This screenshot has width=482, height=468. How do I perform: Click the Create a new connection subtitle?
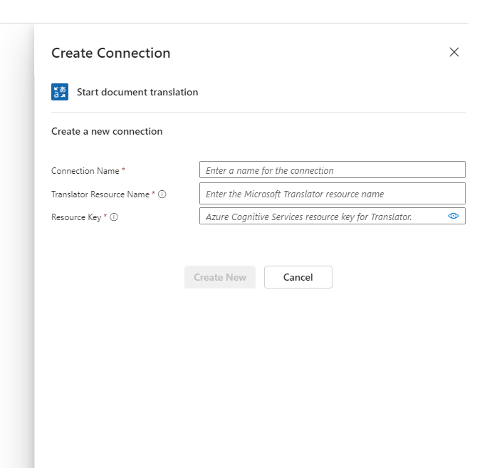click(x=107, y=131)
